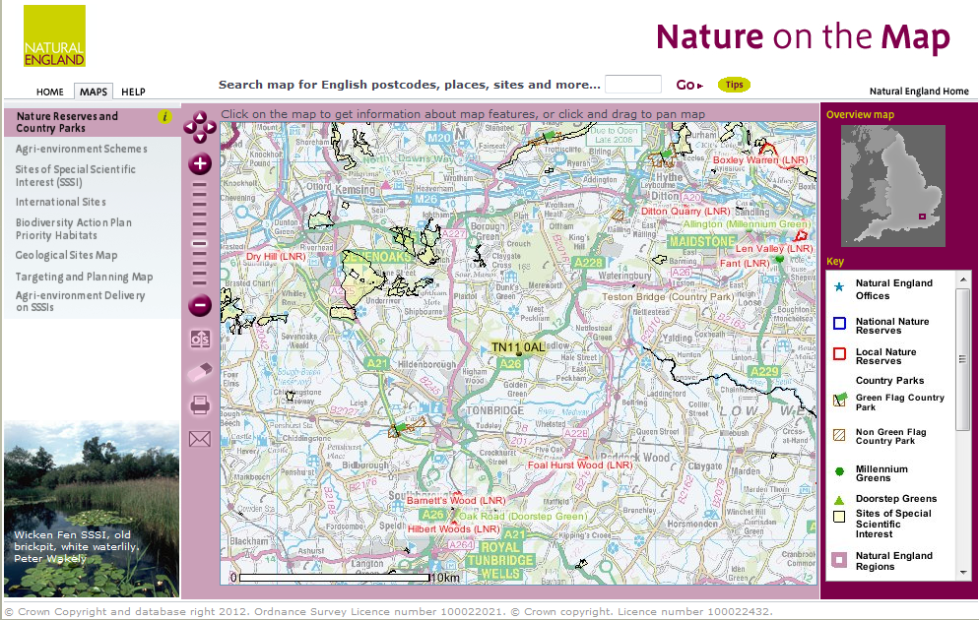Zoom out with the minus button
Image resolution: width=979 pixels, height=620 pixels.
pyautogui.click(x=200, y=306)
